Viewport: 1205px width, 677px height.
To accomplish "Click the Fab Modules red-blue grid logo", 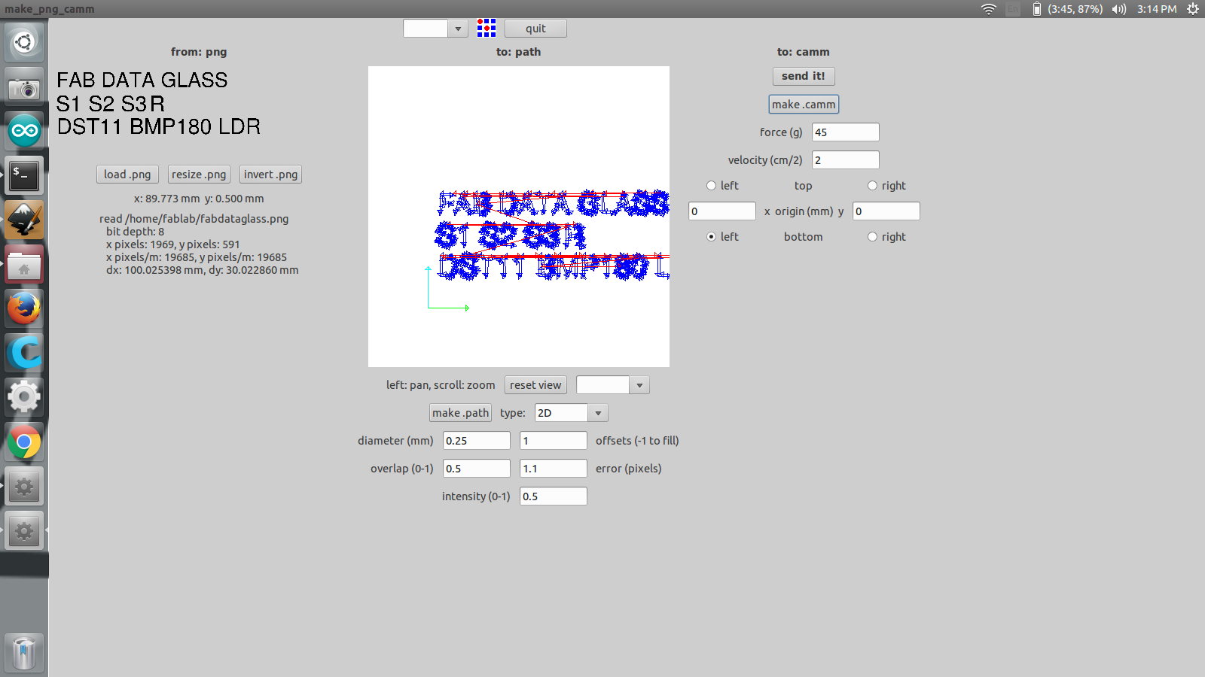I will click(x=487, y=29).
